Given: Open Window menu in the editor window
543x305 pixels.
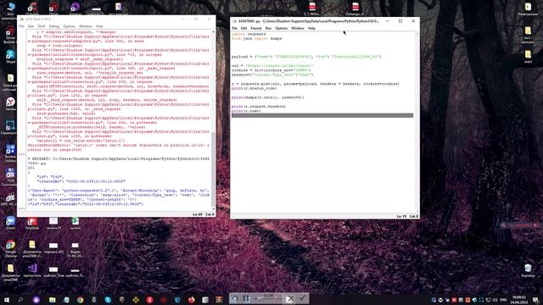Looking at the screenshot, I should point(298,28).
